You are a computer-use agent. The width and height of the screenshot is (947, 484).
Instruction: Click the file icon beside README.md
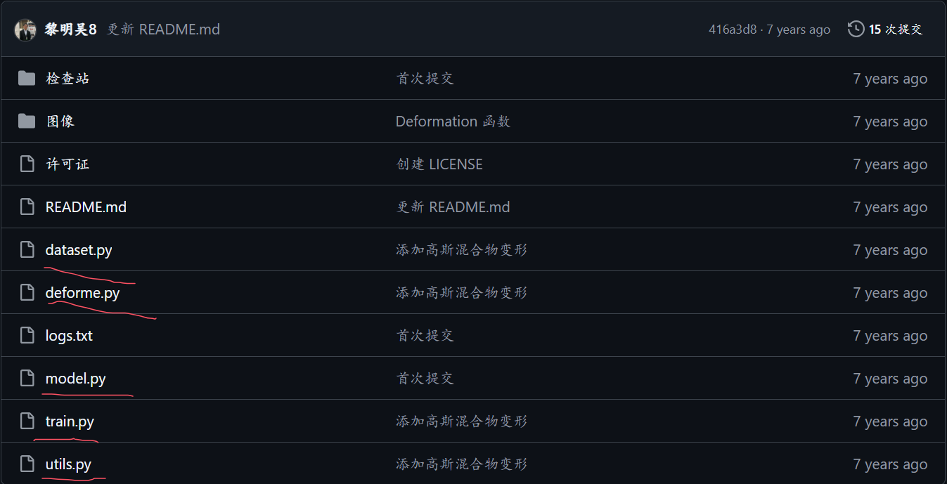(x=27, y=206)
